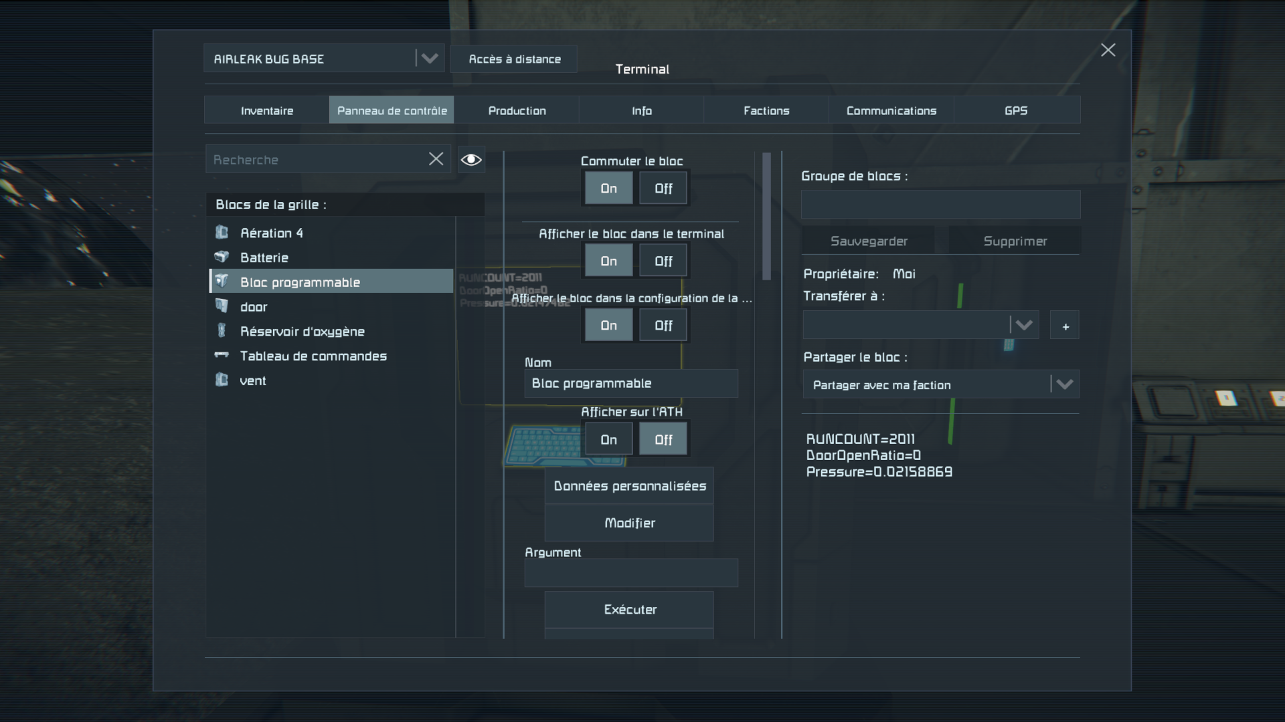This screenshot has height=722, width=1285.
Task: Click the door block icon
Action: click(222, 306)
